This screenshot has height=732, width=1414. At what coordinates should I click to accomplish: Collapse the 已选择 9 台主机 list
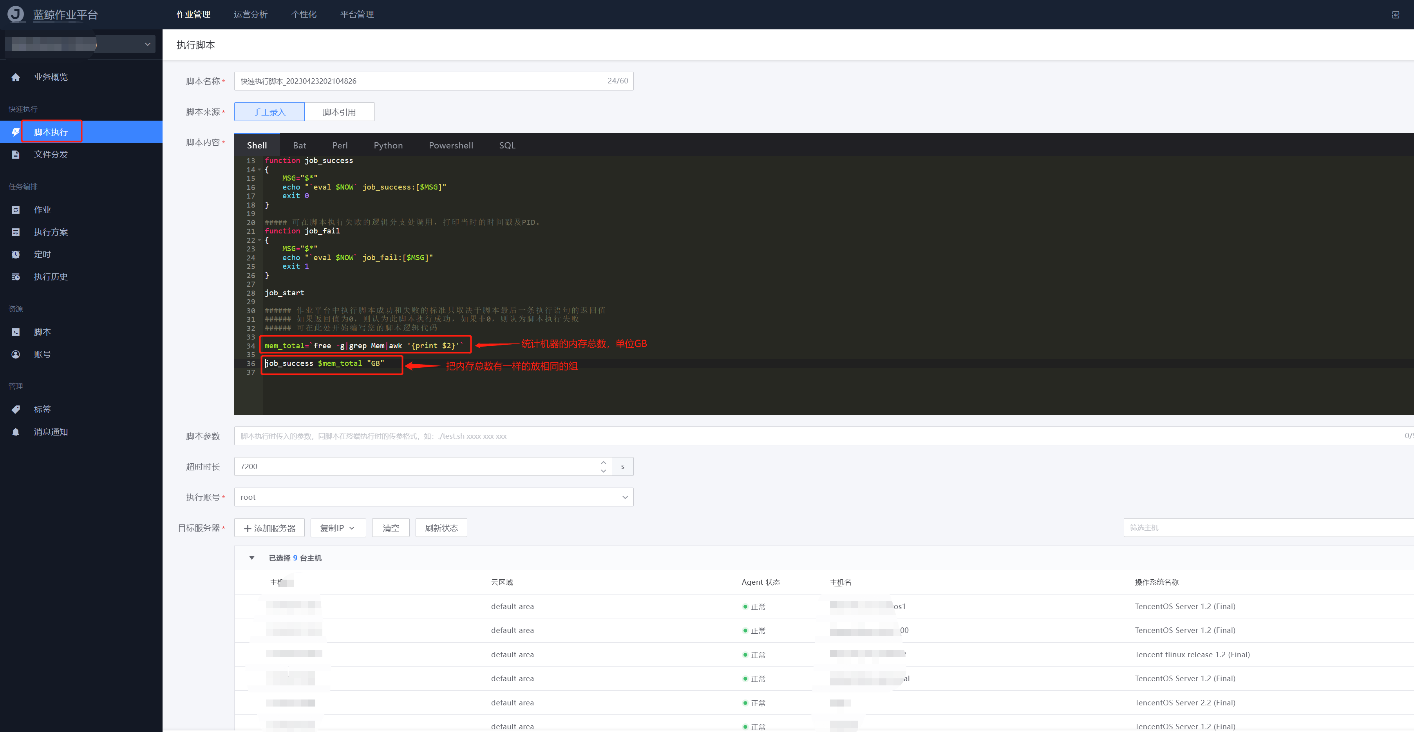[x=252, y=558]
